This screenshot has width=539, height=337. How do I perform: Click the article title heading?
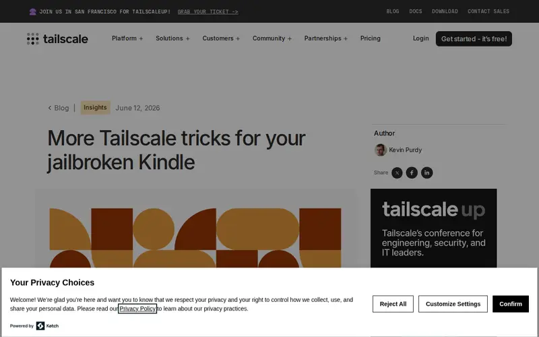(x=177, y=150)
